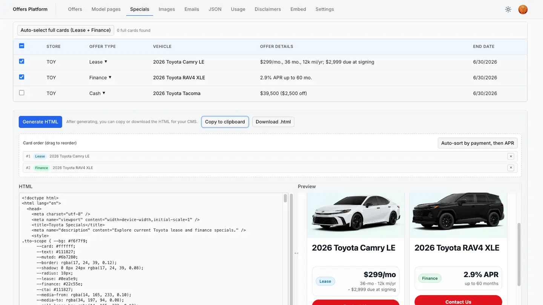Click the '$299/mo' price in preview
Viewport: 543px width, 305px height.
click(380, 274)
